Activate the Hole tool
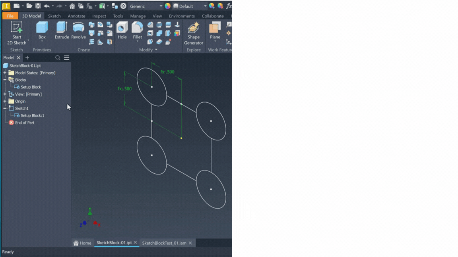 click(122, 31)
